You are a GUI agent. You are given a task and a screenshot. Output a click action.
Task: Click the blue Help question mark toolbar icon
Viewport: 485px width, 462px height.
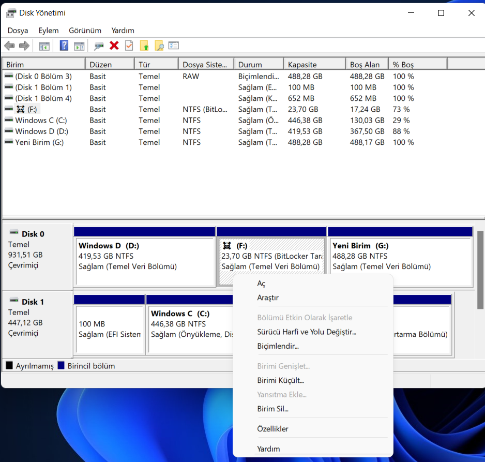pyautogui.click(x=64, y=46)
